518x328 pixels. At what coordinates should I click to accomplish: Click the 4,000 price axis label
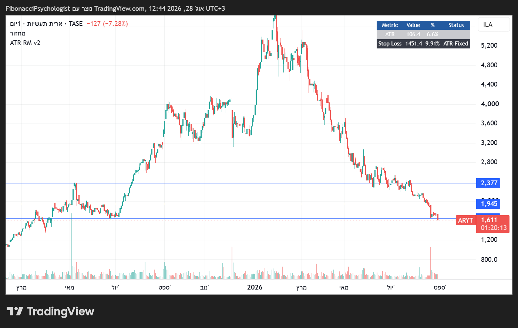490,104
